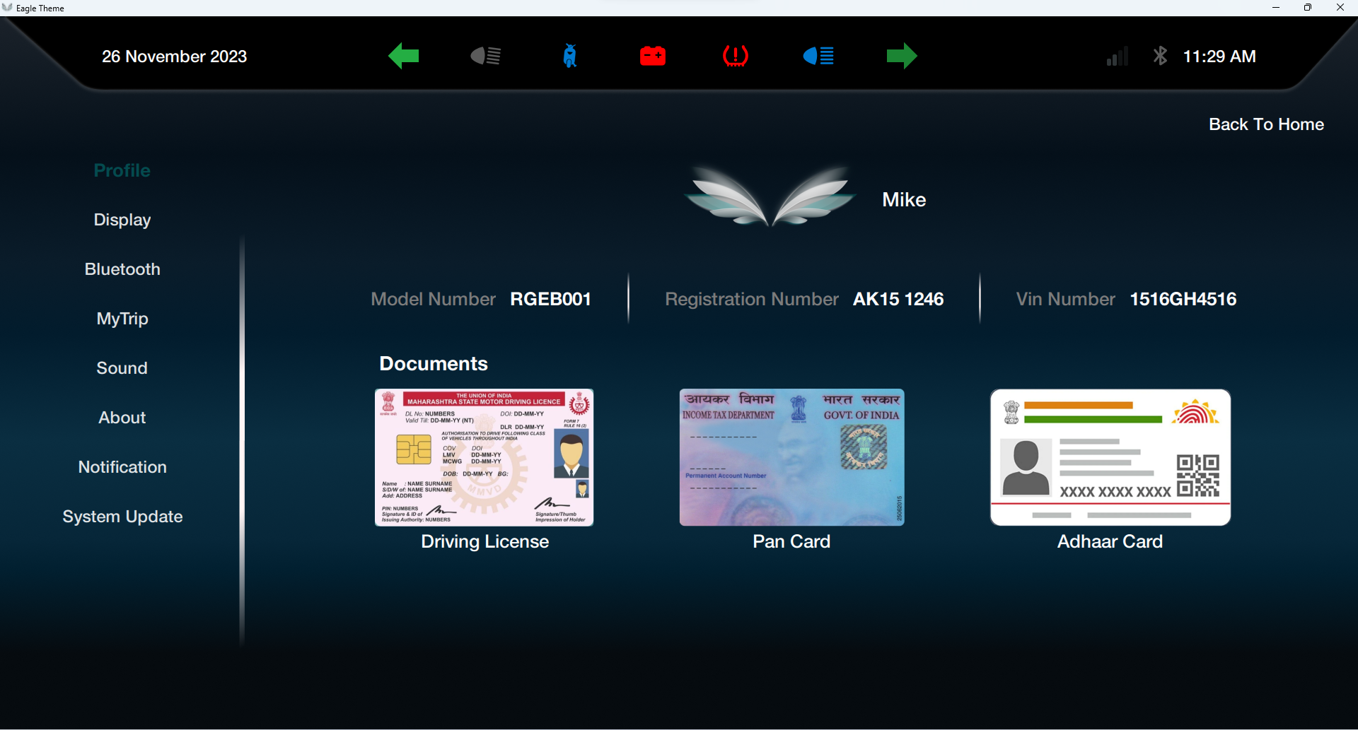The image size is (1358, 730).
Task: Click the Adhaar Card caption
Action: pyautogui.click(x=1110, y=541)
